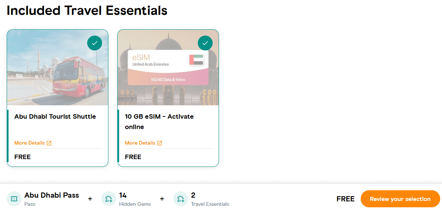Screen dimensions: 442x211
Task: Click the Hidden Gems puzzle icon
Action: (109, 199)
